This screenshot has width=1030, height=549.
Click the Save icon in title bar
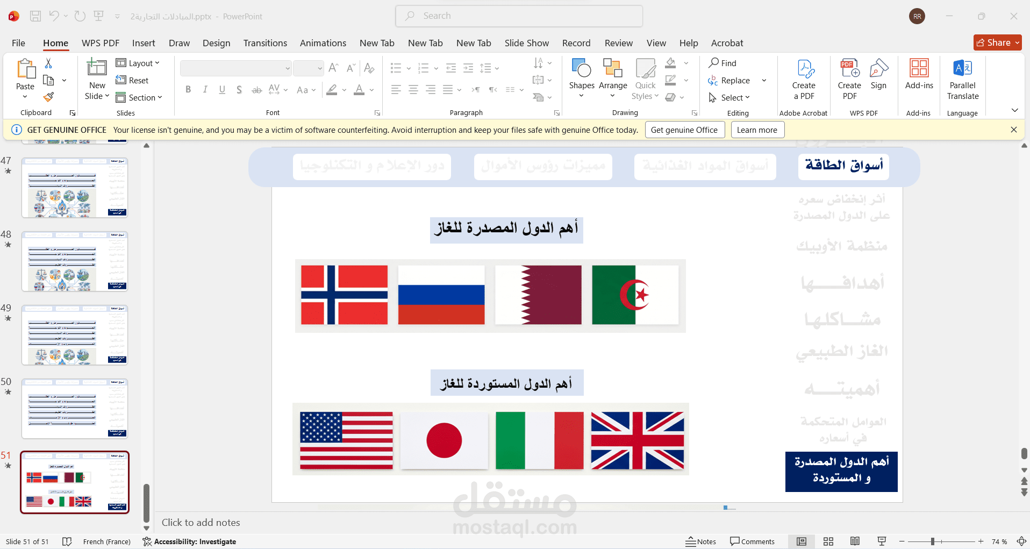coord(35,16)
